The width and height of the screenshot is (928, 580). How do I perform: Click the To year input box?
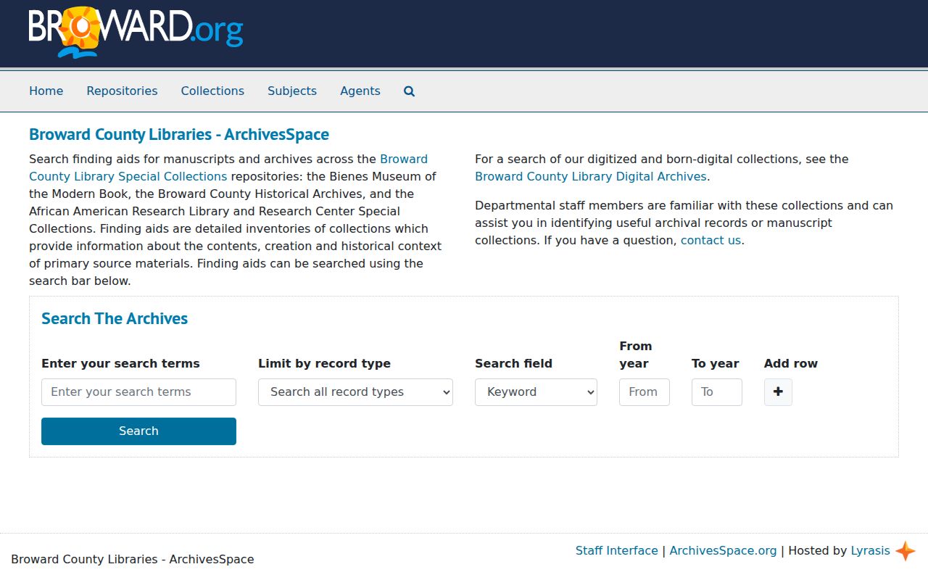tap(717, 392)
